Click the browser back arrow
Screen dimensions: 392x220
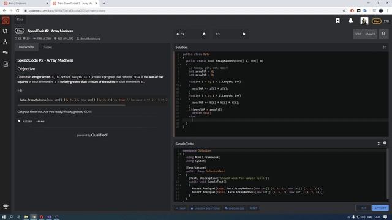(4, 11)
